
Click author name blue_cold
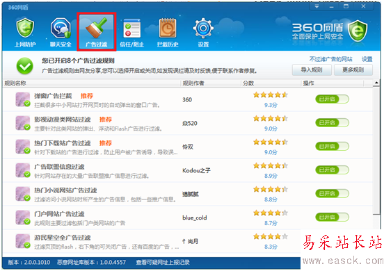195,217
